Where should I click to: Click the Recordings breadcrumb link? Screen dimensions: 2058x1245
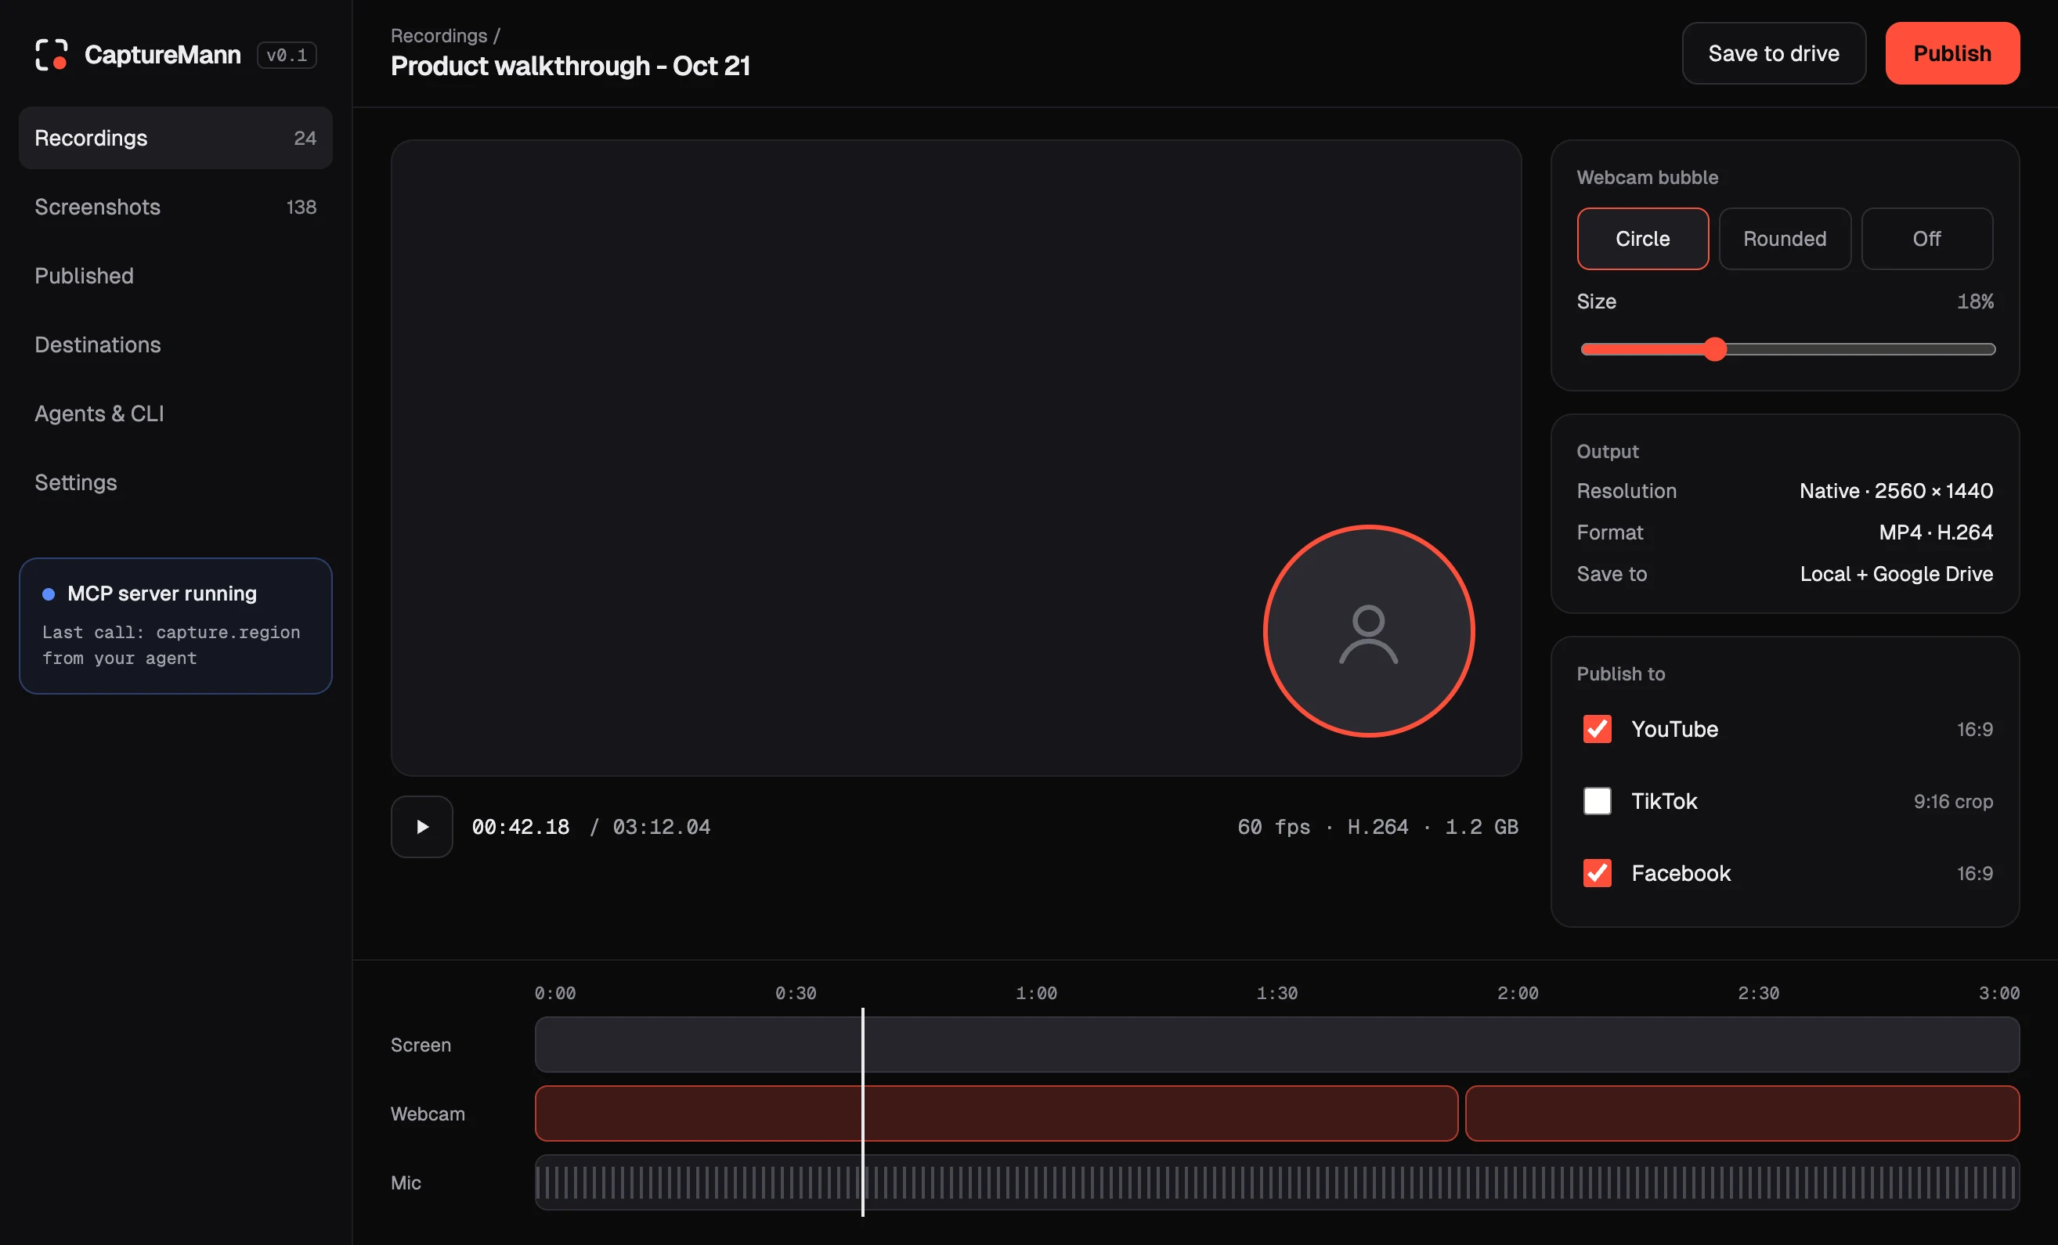pos(439,35)
